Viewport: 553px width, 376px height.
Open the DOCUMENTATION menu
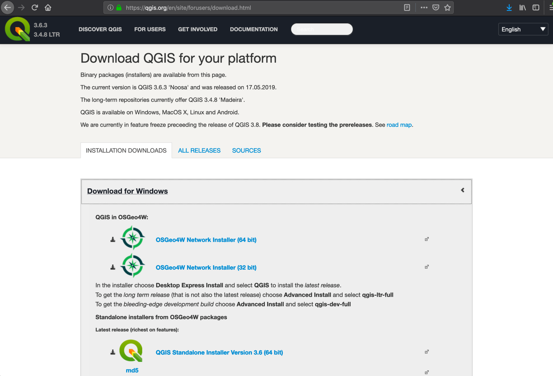254,29
